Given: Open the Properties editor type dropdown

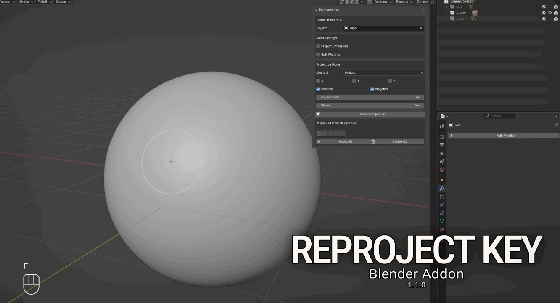Looking at the screenshot, I should [444, 116].
